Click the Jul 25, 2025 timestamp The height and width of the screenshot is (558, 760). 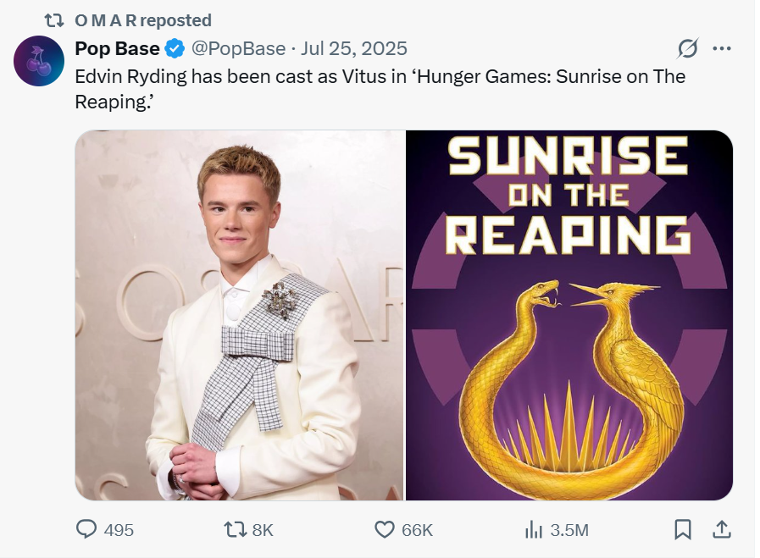(354, 48)
